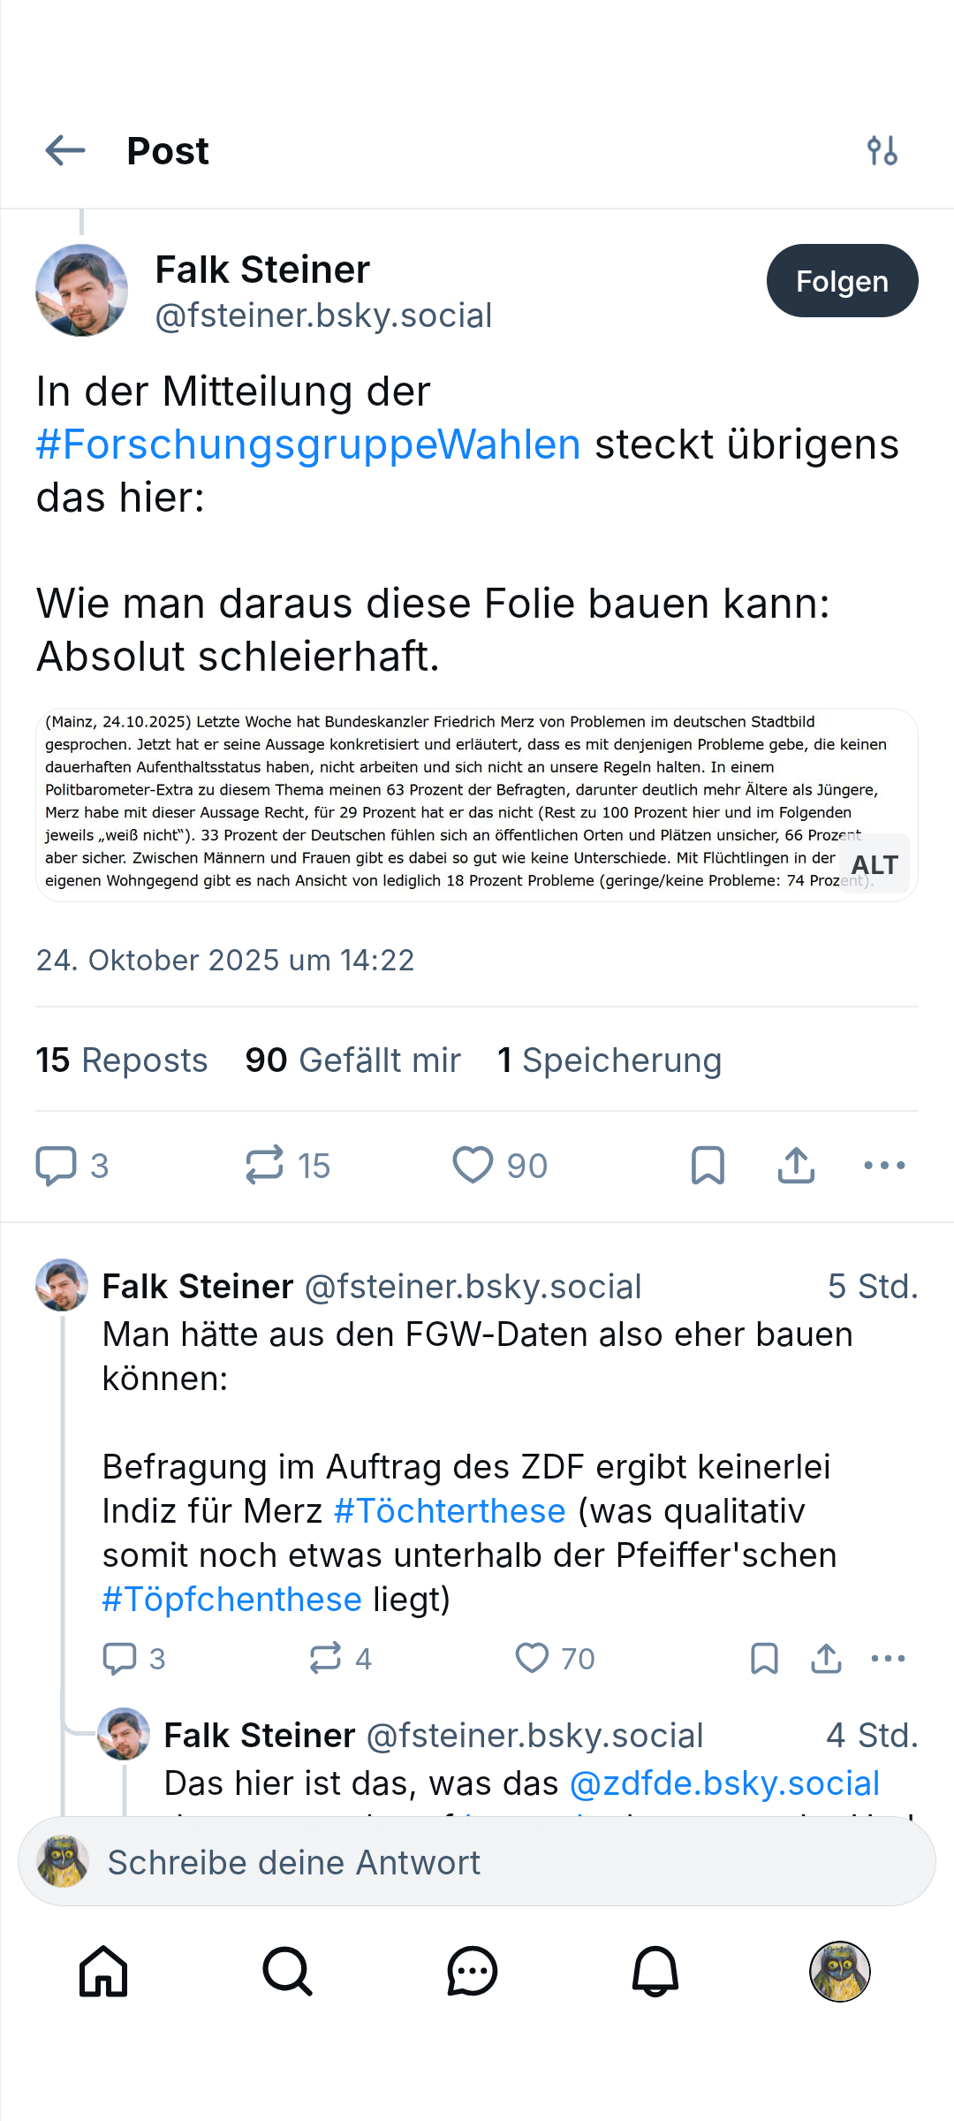
Task: Open thread settings filter icon
Action: point(882,150)
